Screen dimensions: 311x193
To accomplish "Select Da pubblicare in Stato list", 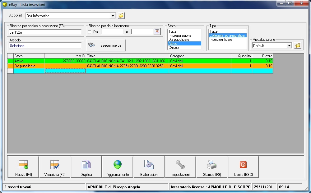I will coord(184,40).
